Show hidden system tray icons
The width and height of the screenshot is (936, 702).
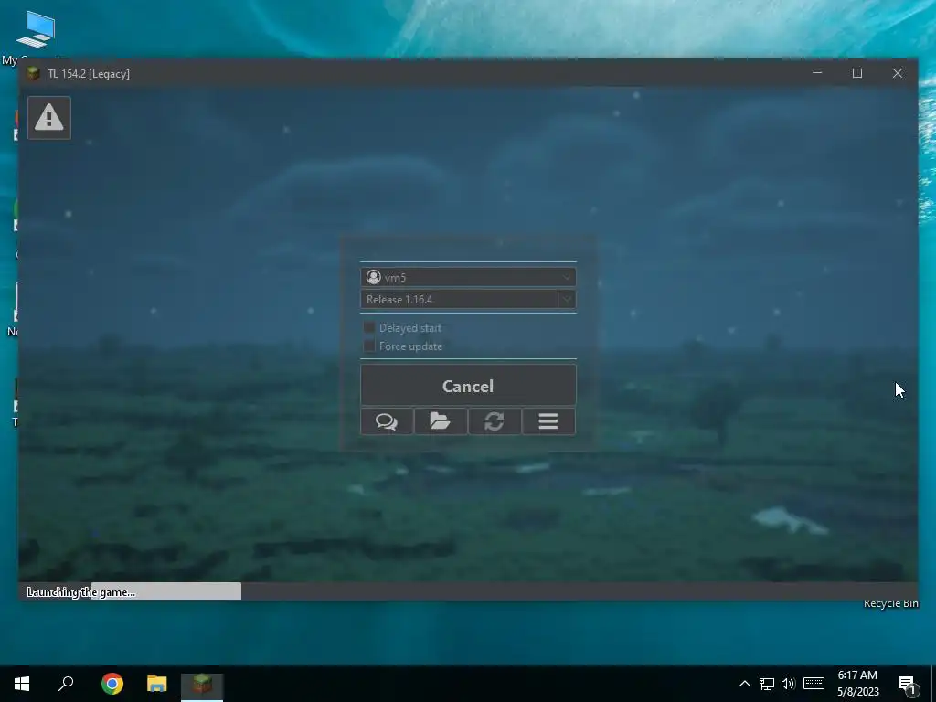pyautogui.click(x=744, y=684)
